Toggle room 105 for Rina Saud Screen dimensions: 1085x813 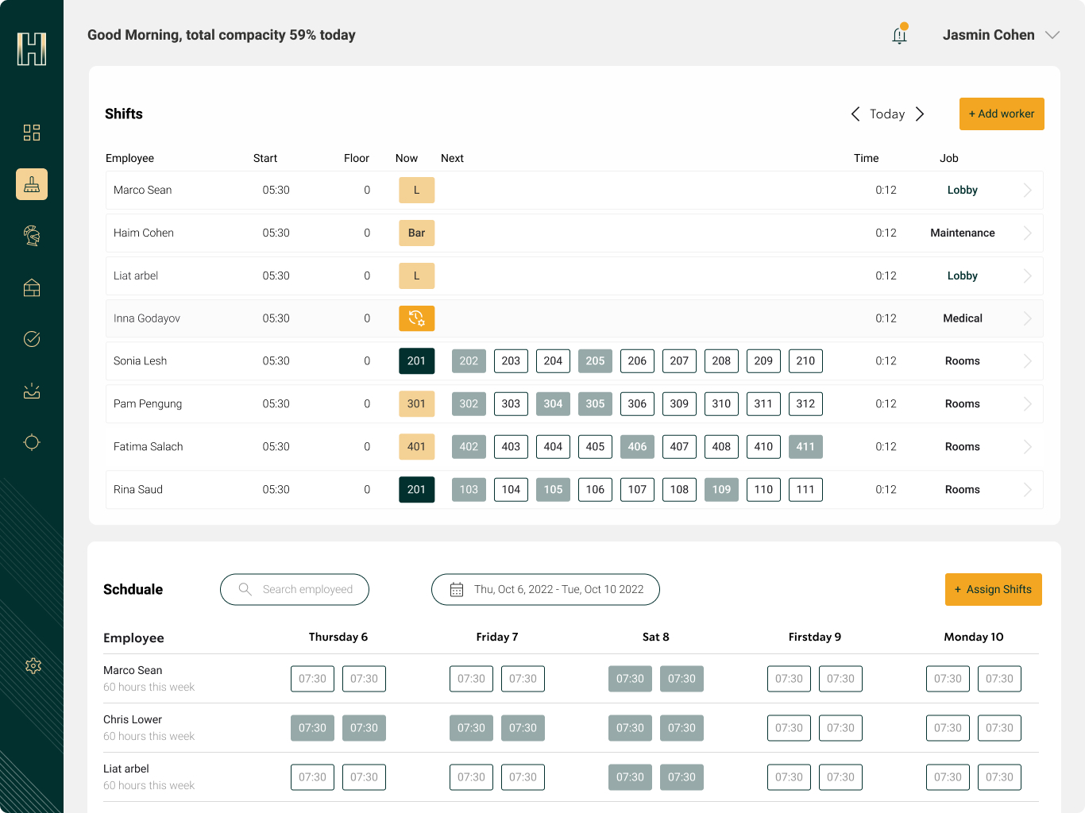click(x=553, y=490)
